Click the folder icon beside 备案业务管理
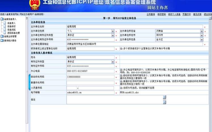Viewport: 212px width, 132px height. coord(2,36)
